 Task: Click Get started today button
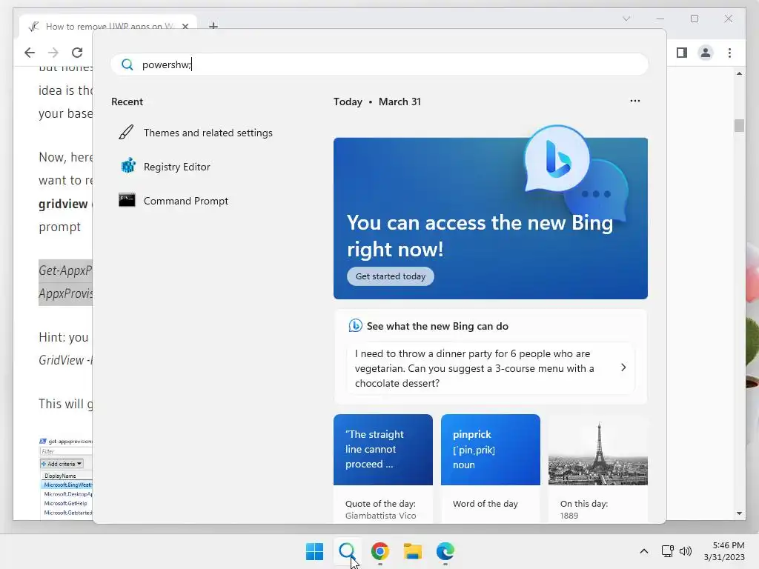(x=391, y=276)
